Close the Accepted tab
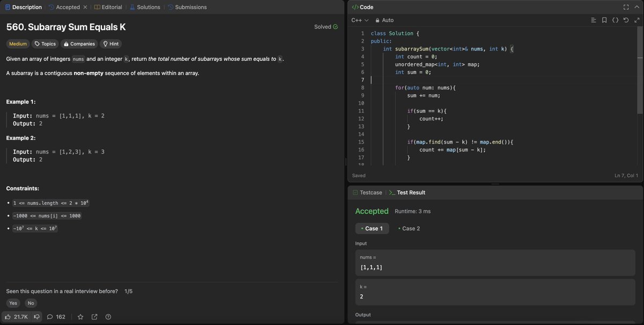Screen dimensions: 644x325 pyautogui.click(x=85, y=7)
